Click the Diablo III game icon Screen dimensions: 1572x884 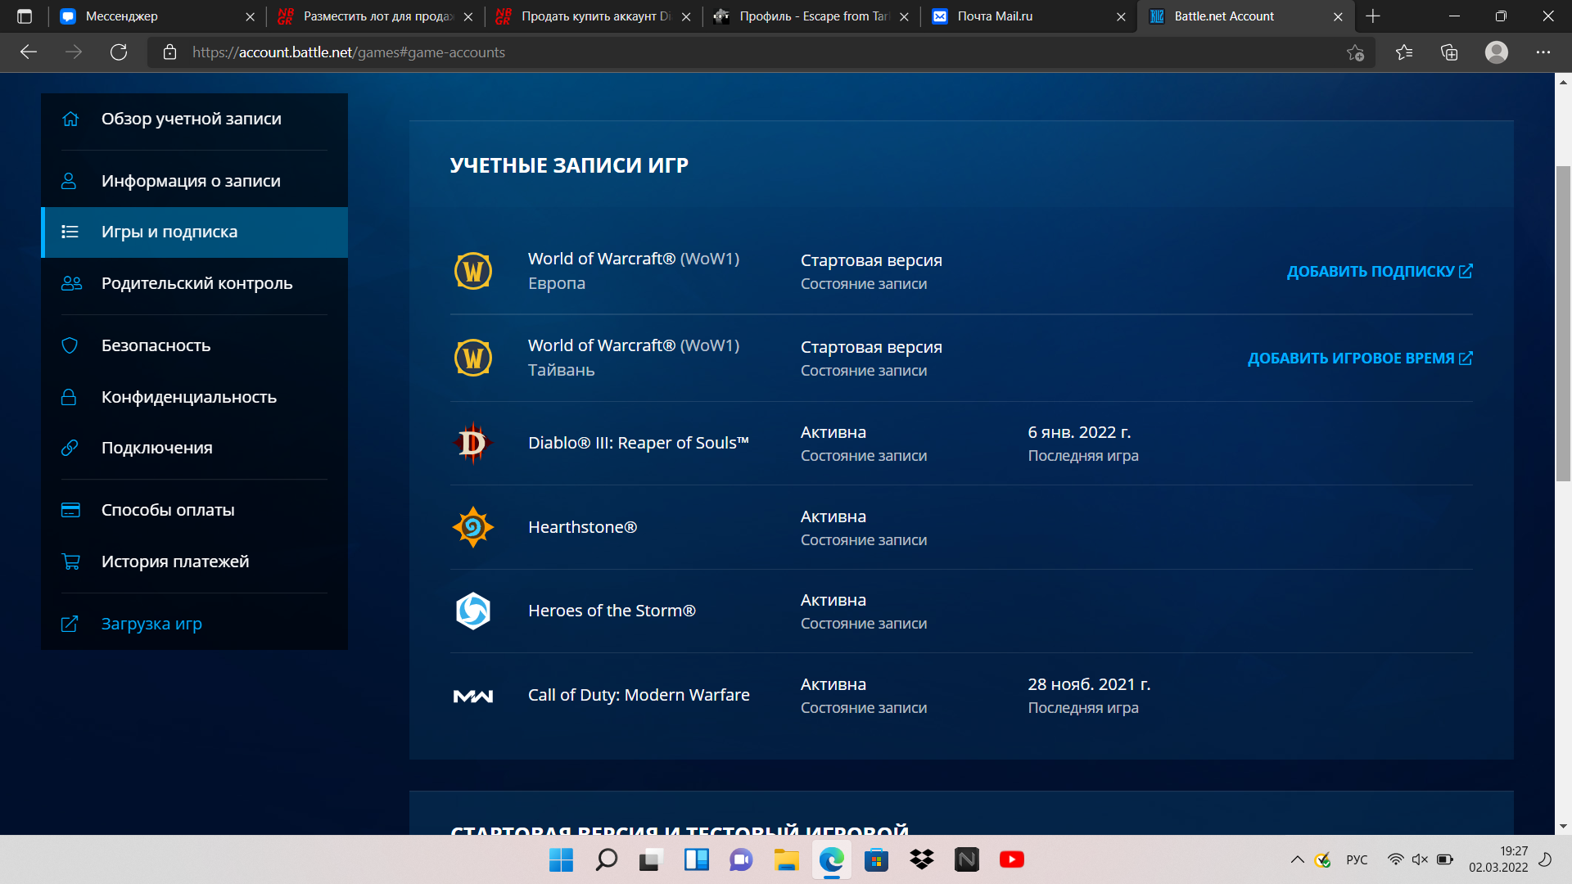[x=472, y=443]
